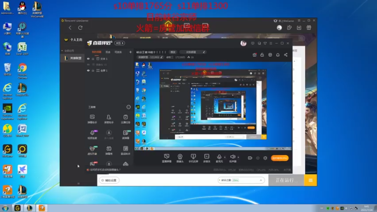Screen dimensions: 377x212
Task: Open 个人主页 in the WeGame sidebar
Action: click(74, 40)
